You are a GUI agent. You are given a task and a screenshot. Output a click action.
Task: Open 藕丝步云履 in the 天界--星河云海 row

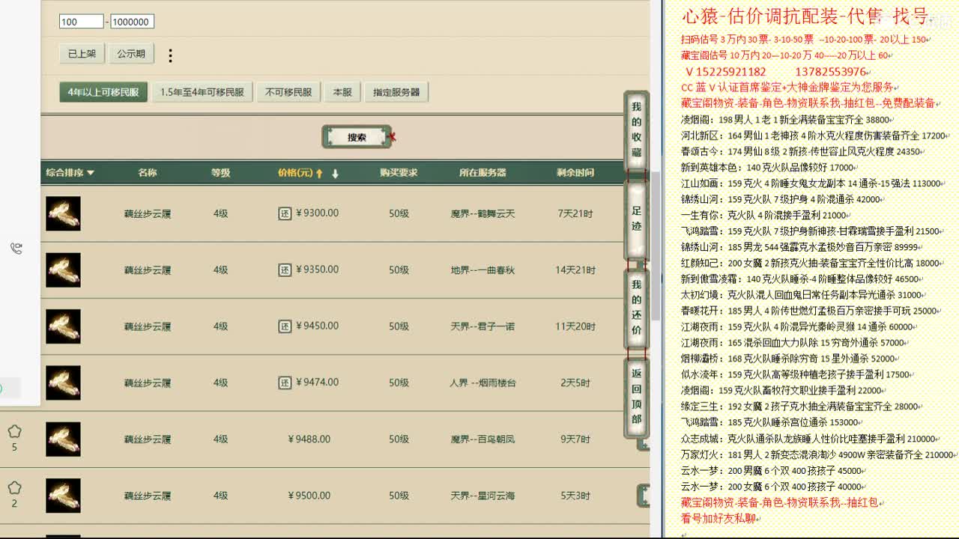[x=148, y=496]
